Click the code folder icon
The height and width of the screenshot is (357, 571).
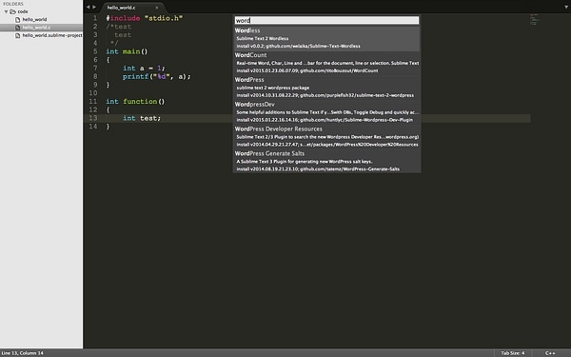click(12, 11)
